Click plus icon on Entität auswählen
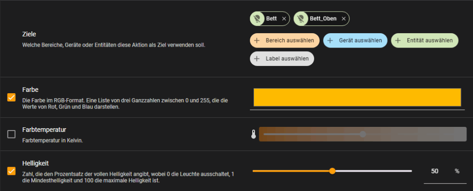 (x=398, y=41)
